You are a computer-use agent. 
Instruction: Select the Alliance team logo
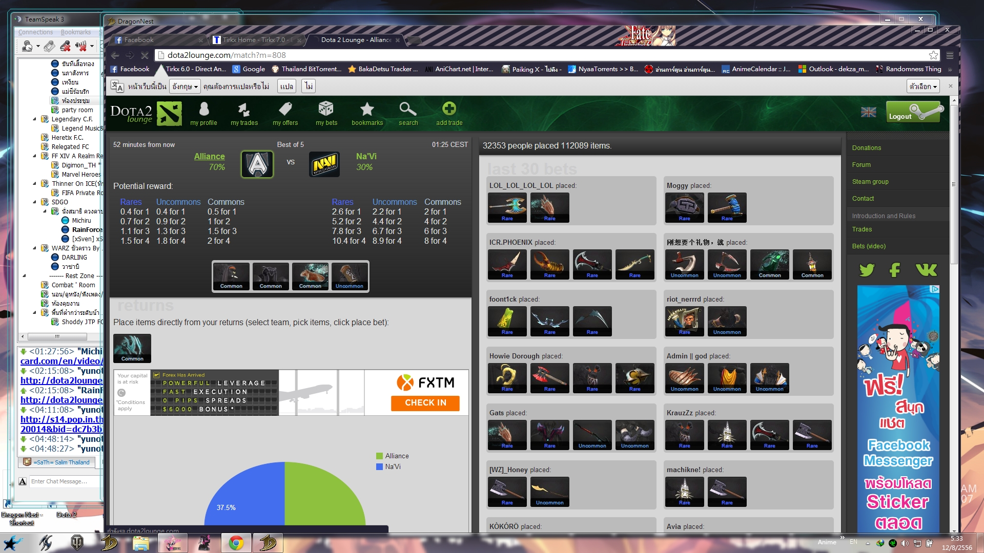pos(257,164)
